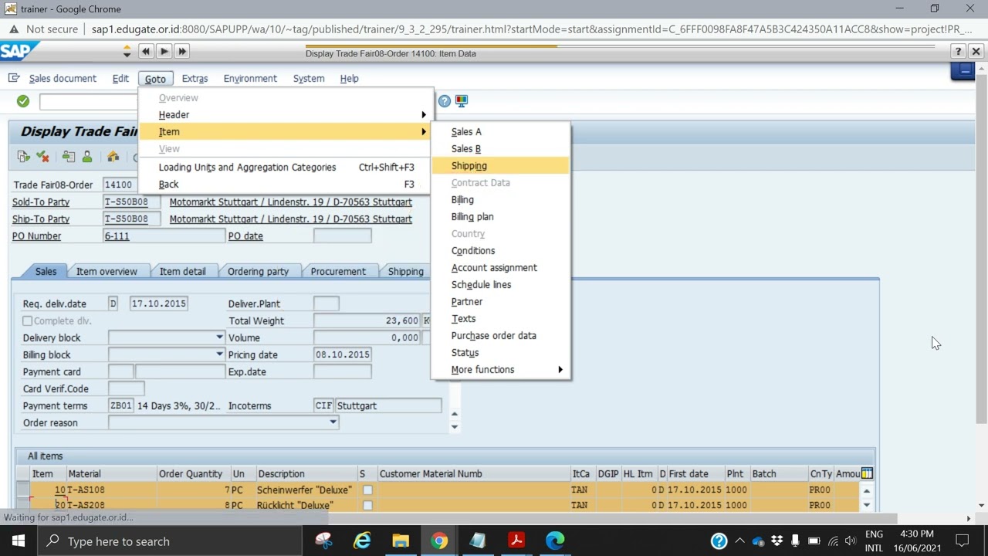This screenshot has height=556, width=988.
Task: Open Internet Explorer from taskbar
Action: (362, 541)
